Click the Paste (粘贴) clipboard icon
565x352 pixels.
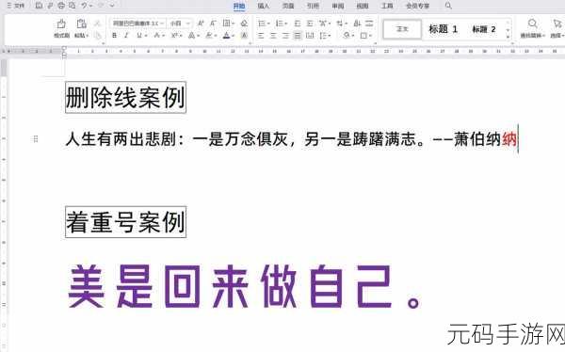click(81, 24)
